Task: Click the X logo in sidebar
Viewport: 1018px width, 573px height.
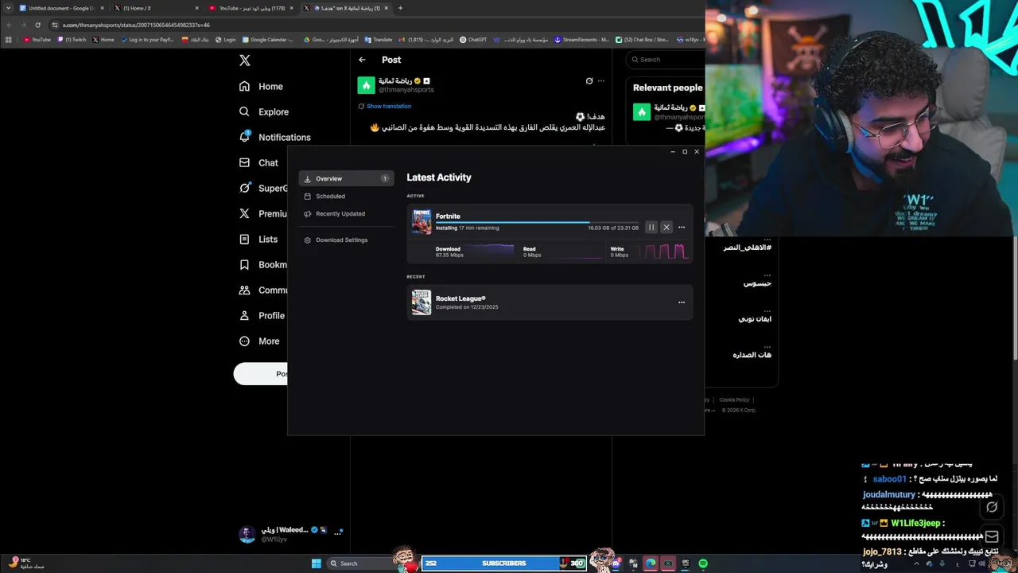Action: pos(245,60)
